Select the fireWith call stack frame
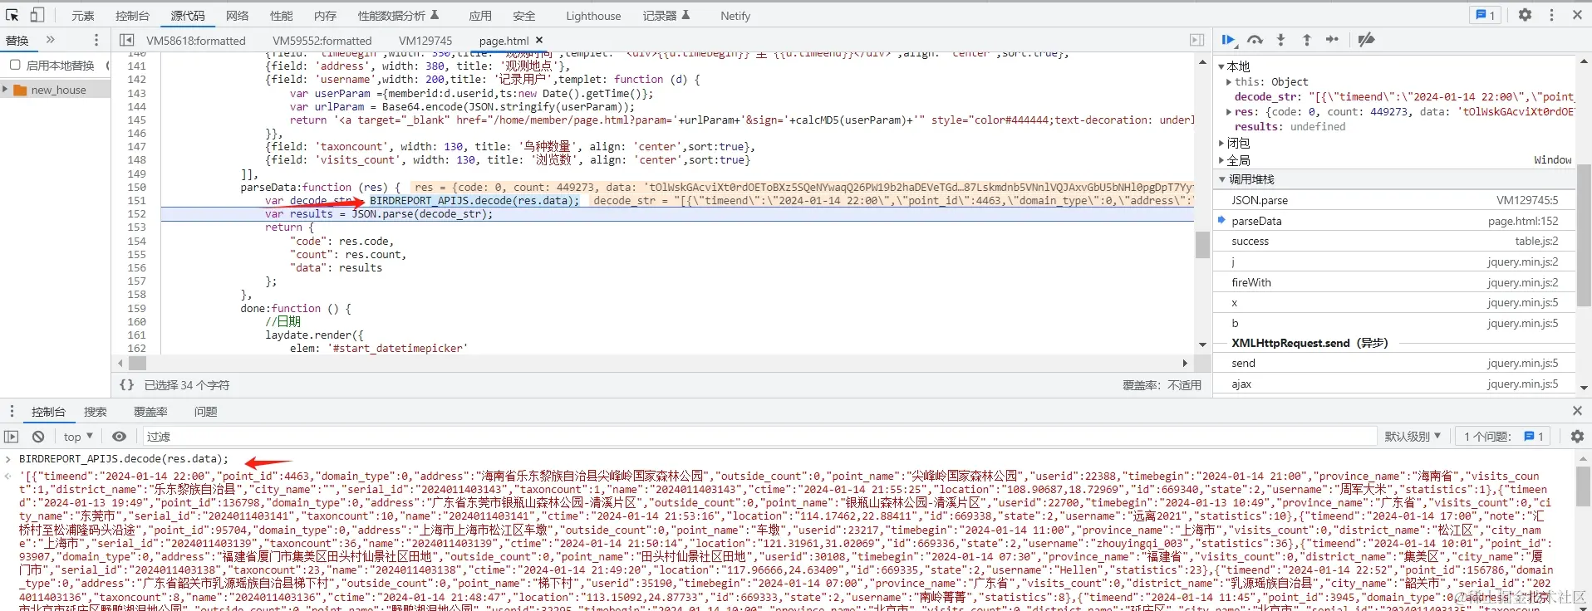 point(1394,282)
